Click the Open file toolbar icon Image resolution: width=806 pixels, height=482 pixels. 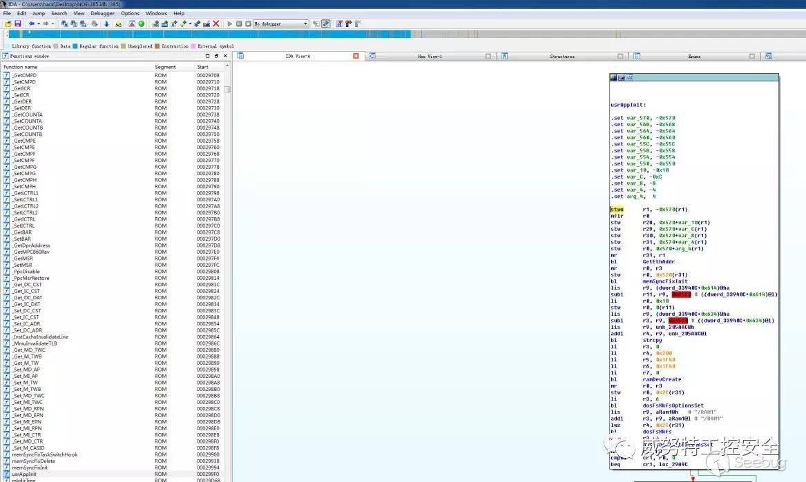tap(8, 23)
